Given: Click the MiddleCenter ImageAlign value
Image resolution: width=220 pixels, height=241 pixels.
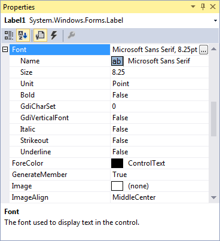Looking at the screenshot, I should click(x=134, y=197).
